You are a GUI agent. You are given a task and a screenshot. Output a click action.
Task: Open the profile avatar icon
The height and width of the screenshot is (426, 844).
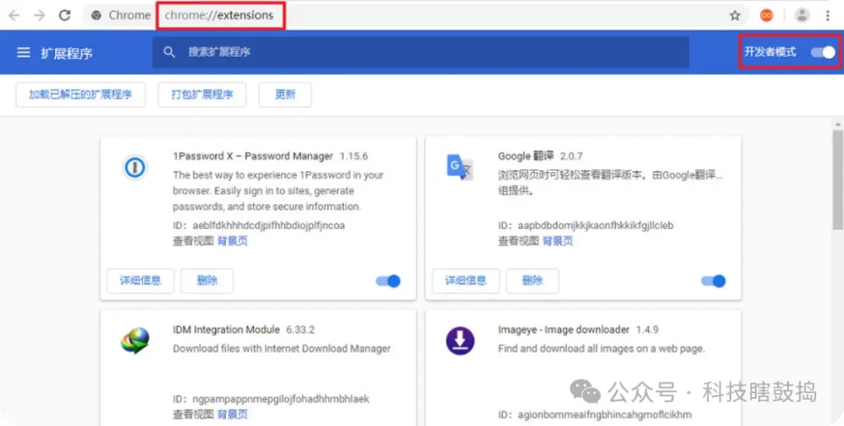tap(802, 16)
